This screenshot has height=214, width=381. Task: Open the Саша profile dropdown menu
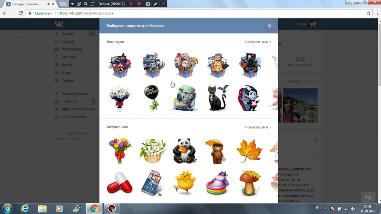pos(309,24)
